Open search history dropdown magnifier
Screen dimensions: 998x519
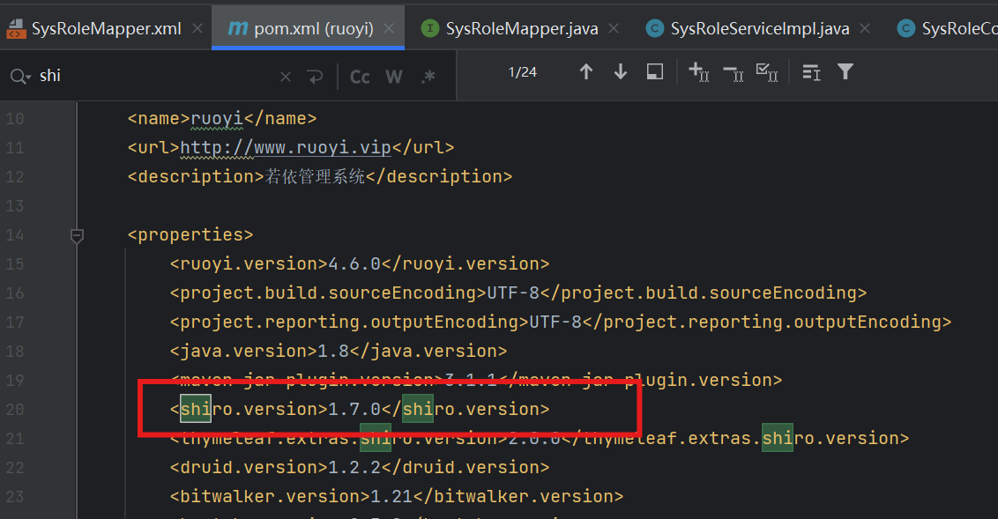coord(19,77)
